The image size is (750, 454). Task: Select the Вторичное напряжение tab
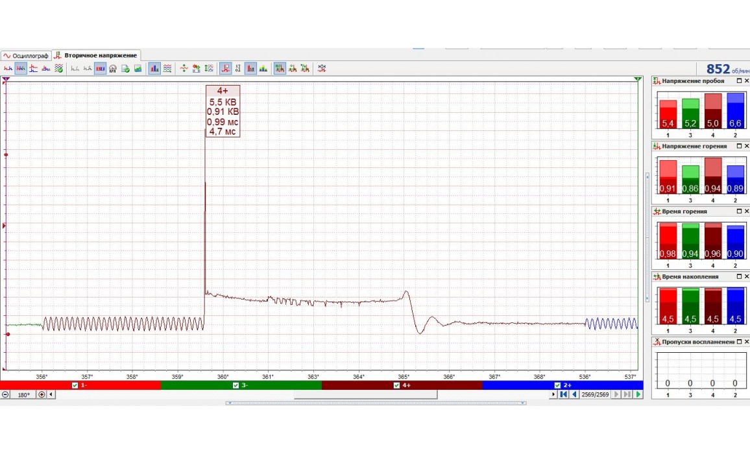click(x=96, y=56)
